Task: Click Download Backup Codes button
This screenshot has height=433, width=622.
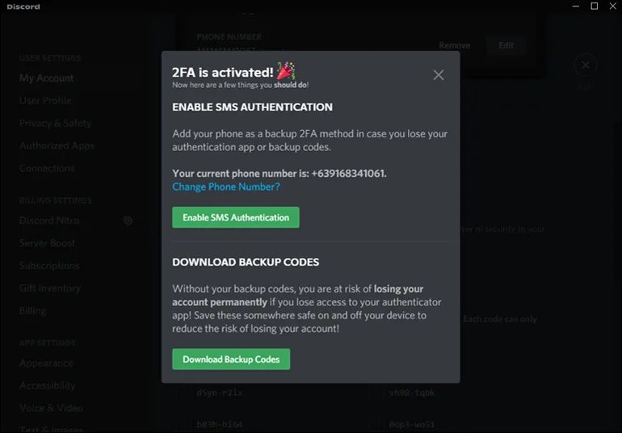Action: coord(231,359)
